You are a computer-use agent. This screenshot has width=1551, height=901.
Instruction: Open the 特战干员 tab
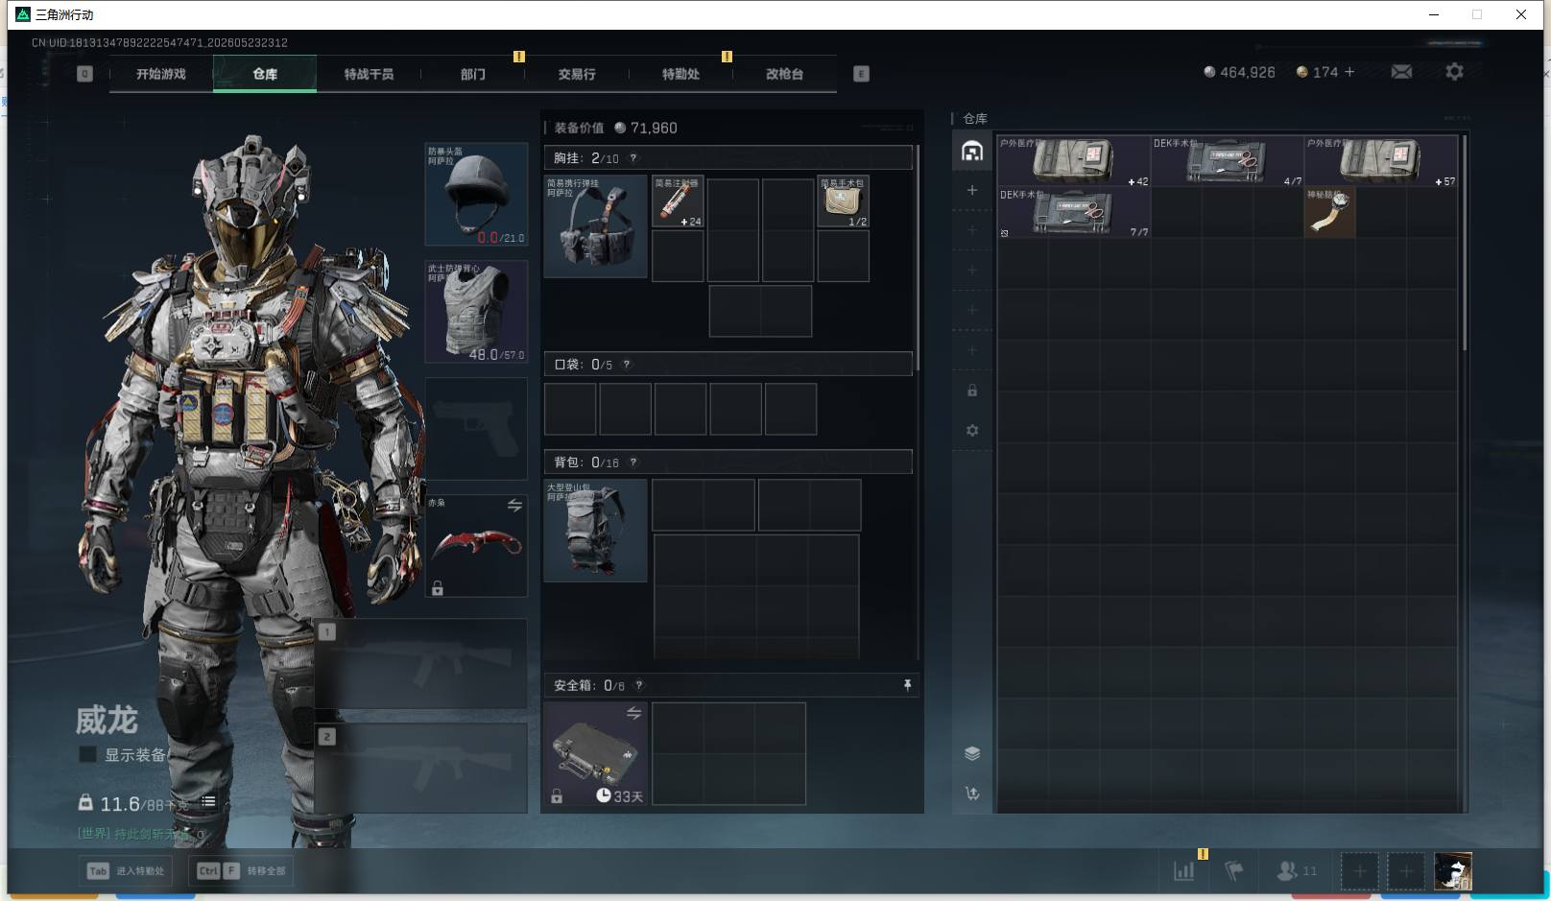click(369, 74)
